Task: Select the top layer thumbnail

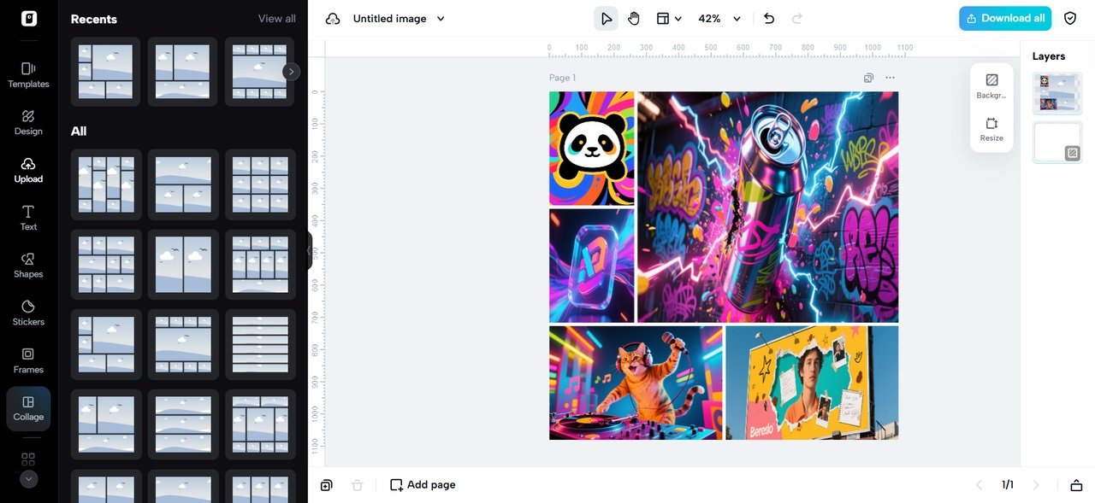Action: tap(1057, 93)
